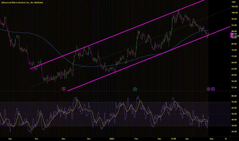This screenshot has width=239, height=141.
Task: Click the bar countdown timer 02:44:06
Action: (x=235, y=36)
